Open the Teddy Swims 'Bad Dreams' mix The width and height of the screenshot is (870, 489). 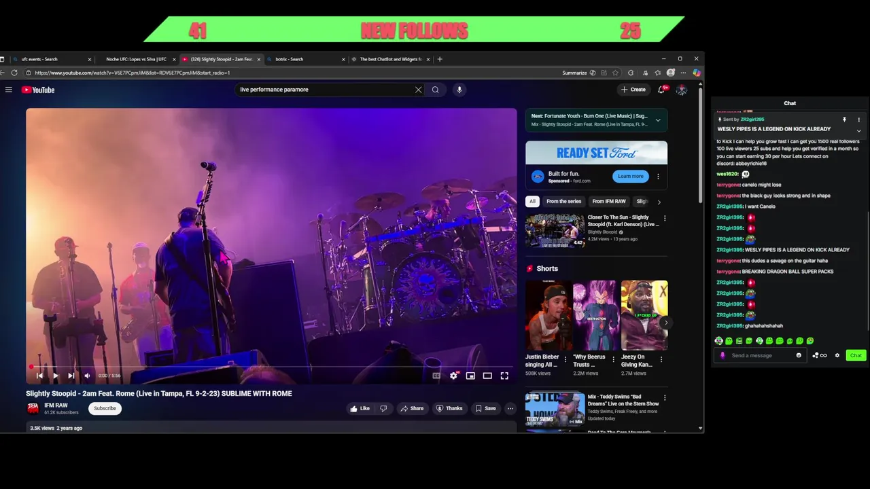click(555, 409)
